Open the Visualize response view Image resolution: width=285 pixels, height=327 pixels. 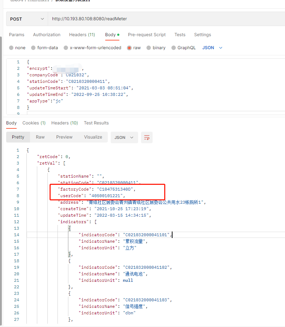pos(93,137)
